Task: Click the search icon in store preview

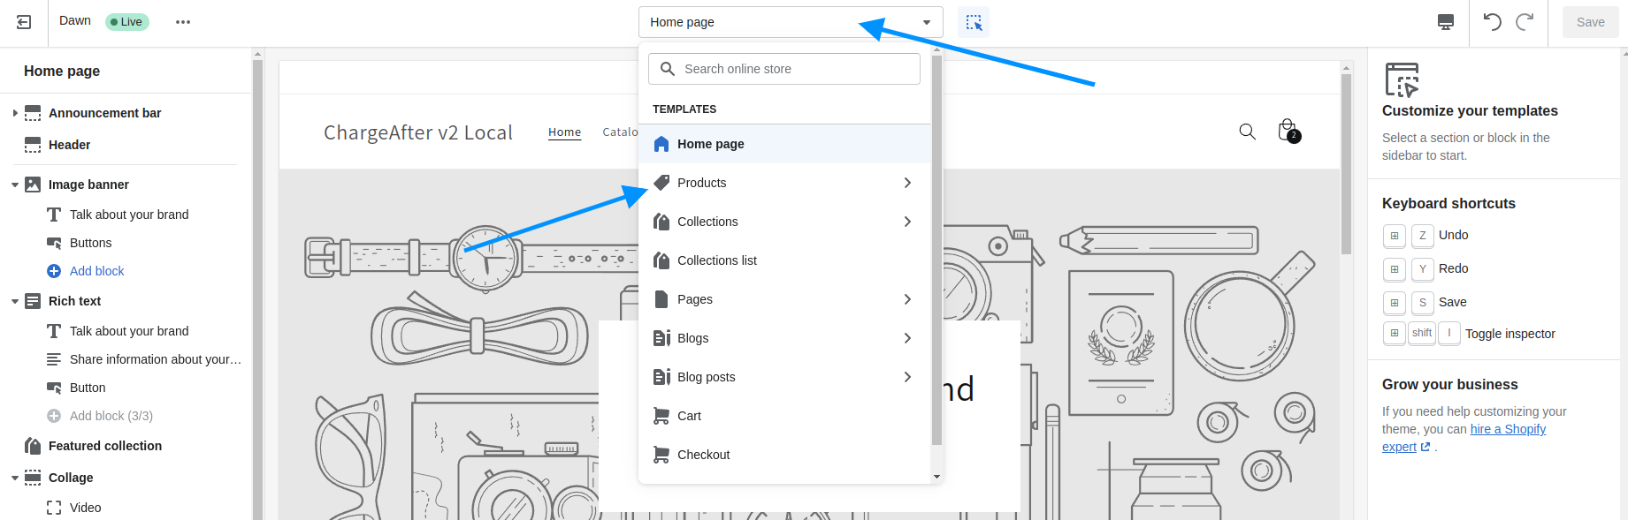Action: (1247, 132)
